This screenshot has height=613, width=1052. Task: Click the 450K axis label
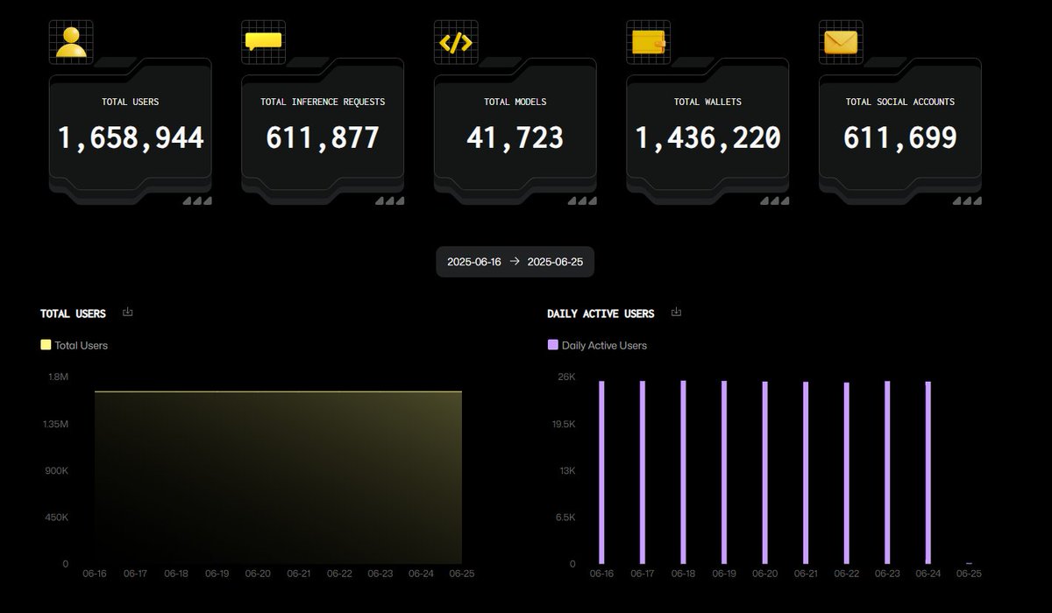pyautogui.click(x=56, y=517)
